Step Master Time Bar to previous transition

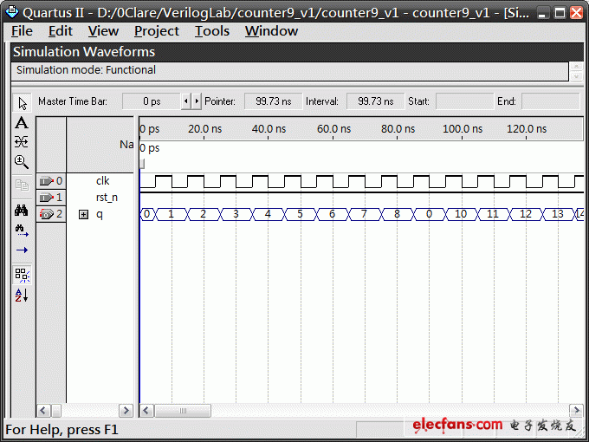click(x=185, y=101)
